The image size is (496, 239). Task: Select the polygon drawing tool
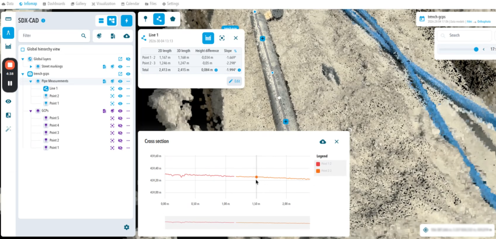(172, 19)
